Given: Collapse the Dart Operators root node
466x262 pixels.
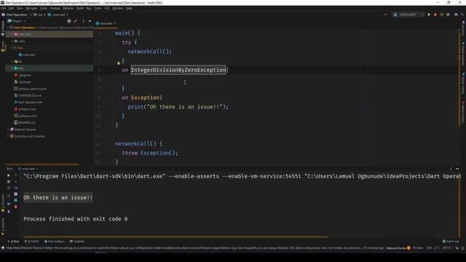Looking at the screenshot, I should [8, 28].
